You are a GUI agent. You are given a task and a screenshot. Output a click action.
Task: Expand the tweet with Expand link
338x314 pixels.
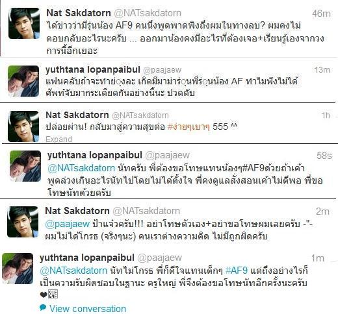click(x=58, y=139)
